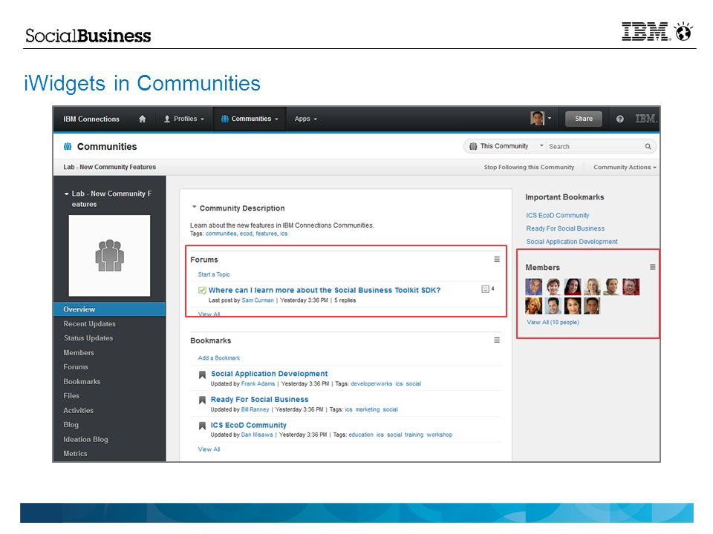Image resolution: width=713 pixels, height=534 pixels.
Task: Click bookmark icon beside Social Application Development
Action: (202, 375)
